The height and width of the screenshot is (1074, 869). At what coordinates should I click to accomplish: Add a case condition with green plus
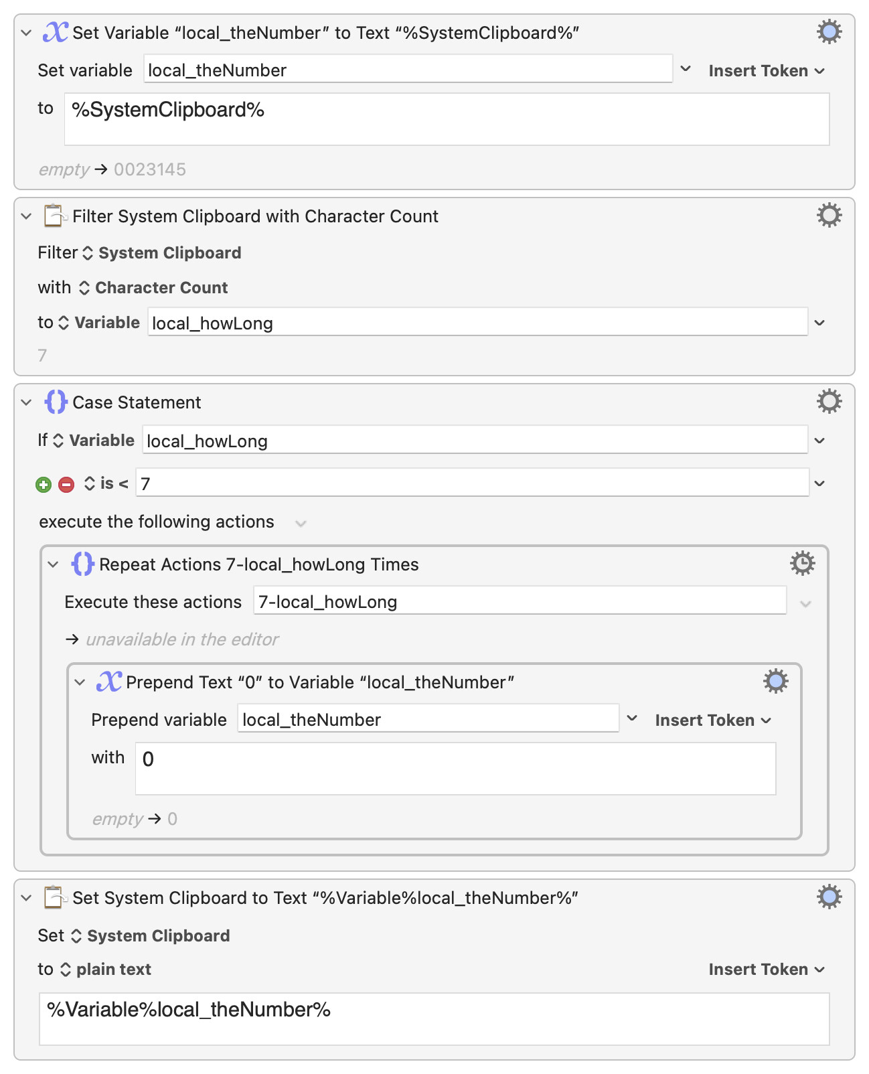(44, 484)
